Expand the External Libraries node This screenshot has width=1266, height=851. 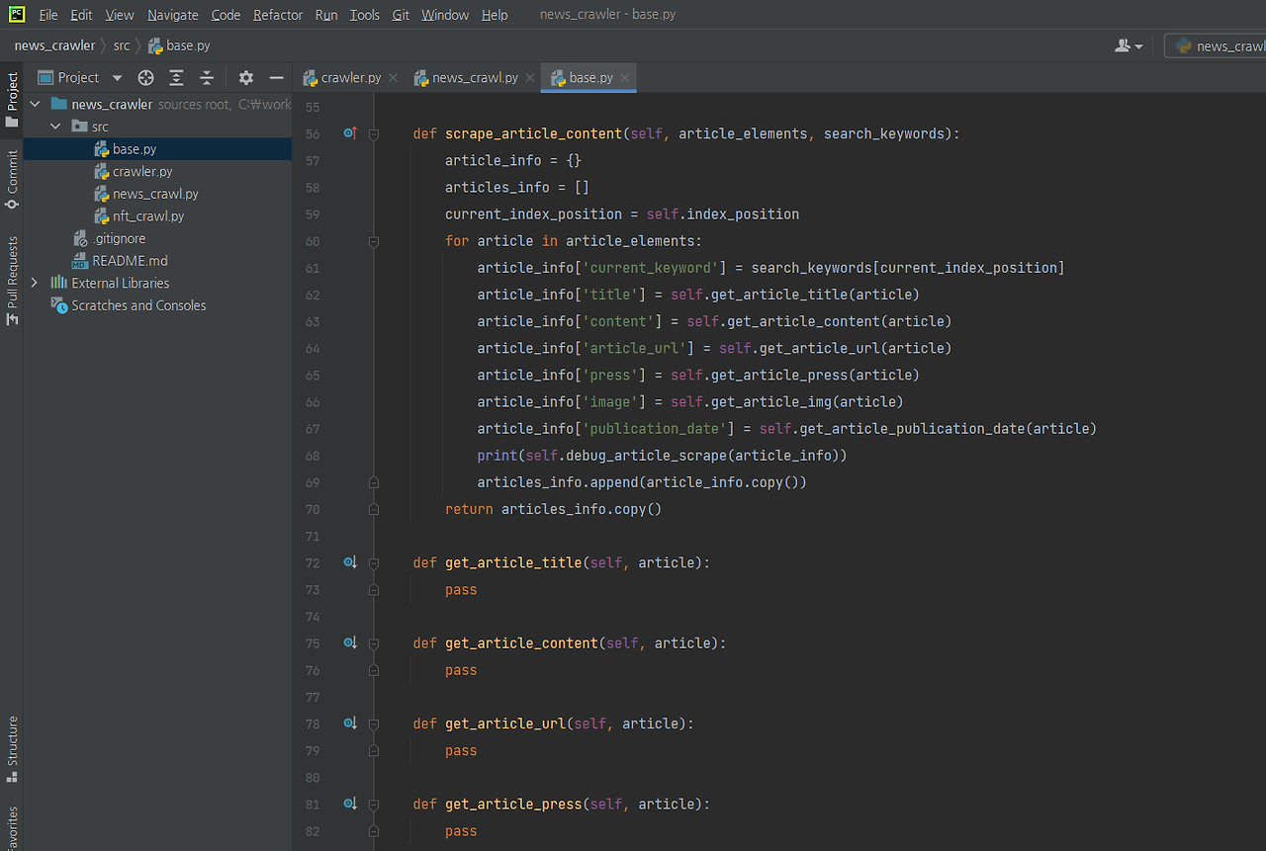click(x=35, y=284)
